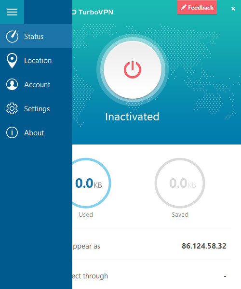The width and height of the screenshot is (241, 289).
Task: Click the Saved label
Action: pos(180,214)
